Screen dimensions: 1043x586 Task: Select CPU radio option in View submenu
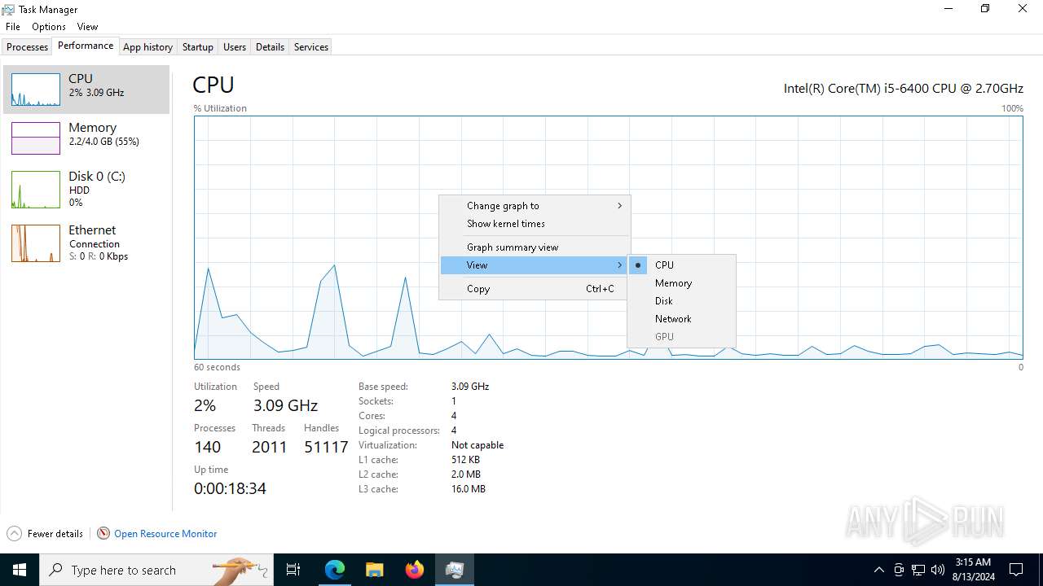coord(681,265)
